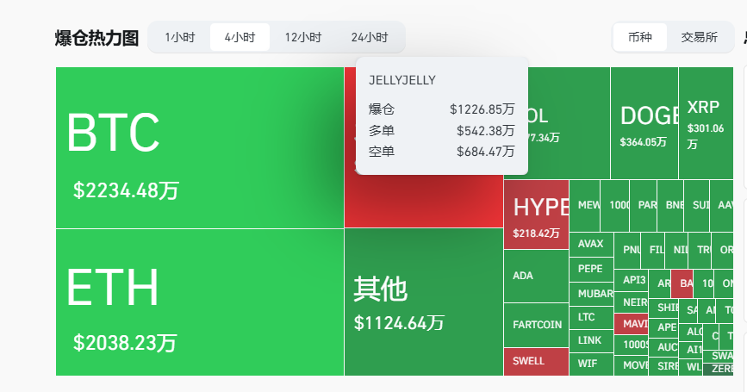Switch to the 12小时 time range
Screen dimensions: 747x392
(x=302, y=37)
